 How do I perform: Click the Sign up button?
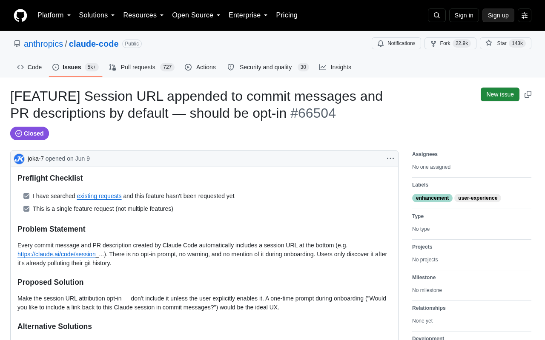(x=498, y=15)
